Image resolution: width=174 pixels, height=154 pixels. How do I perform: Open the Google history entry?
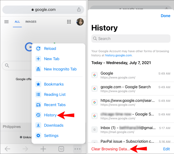coord(131,75)
